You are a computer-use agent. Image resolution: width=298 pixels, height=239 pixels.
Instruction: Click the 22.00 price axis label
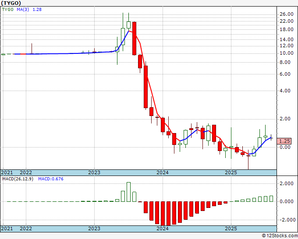tap(287, 21)
